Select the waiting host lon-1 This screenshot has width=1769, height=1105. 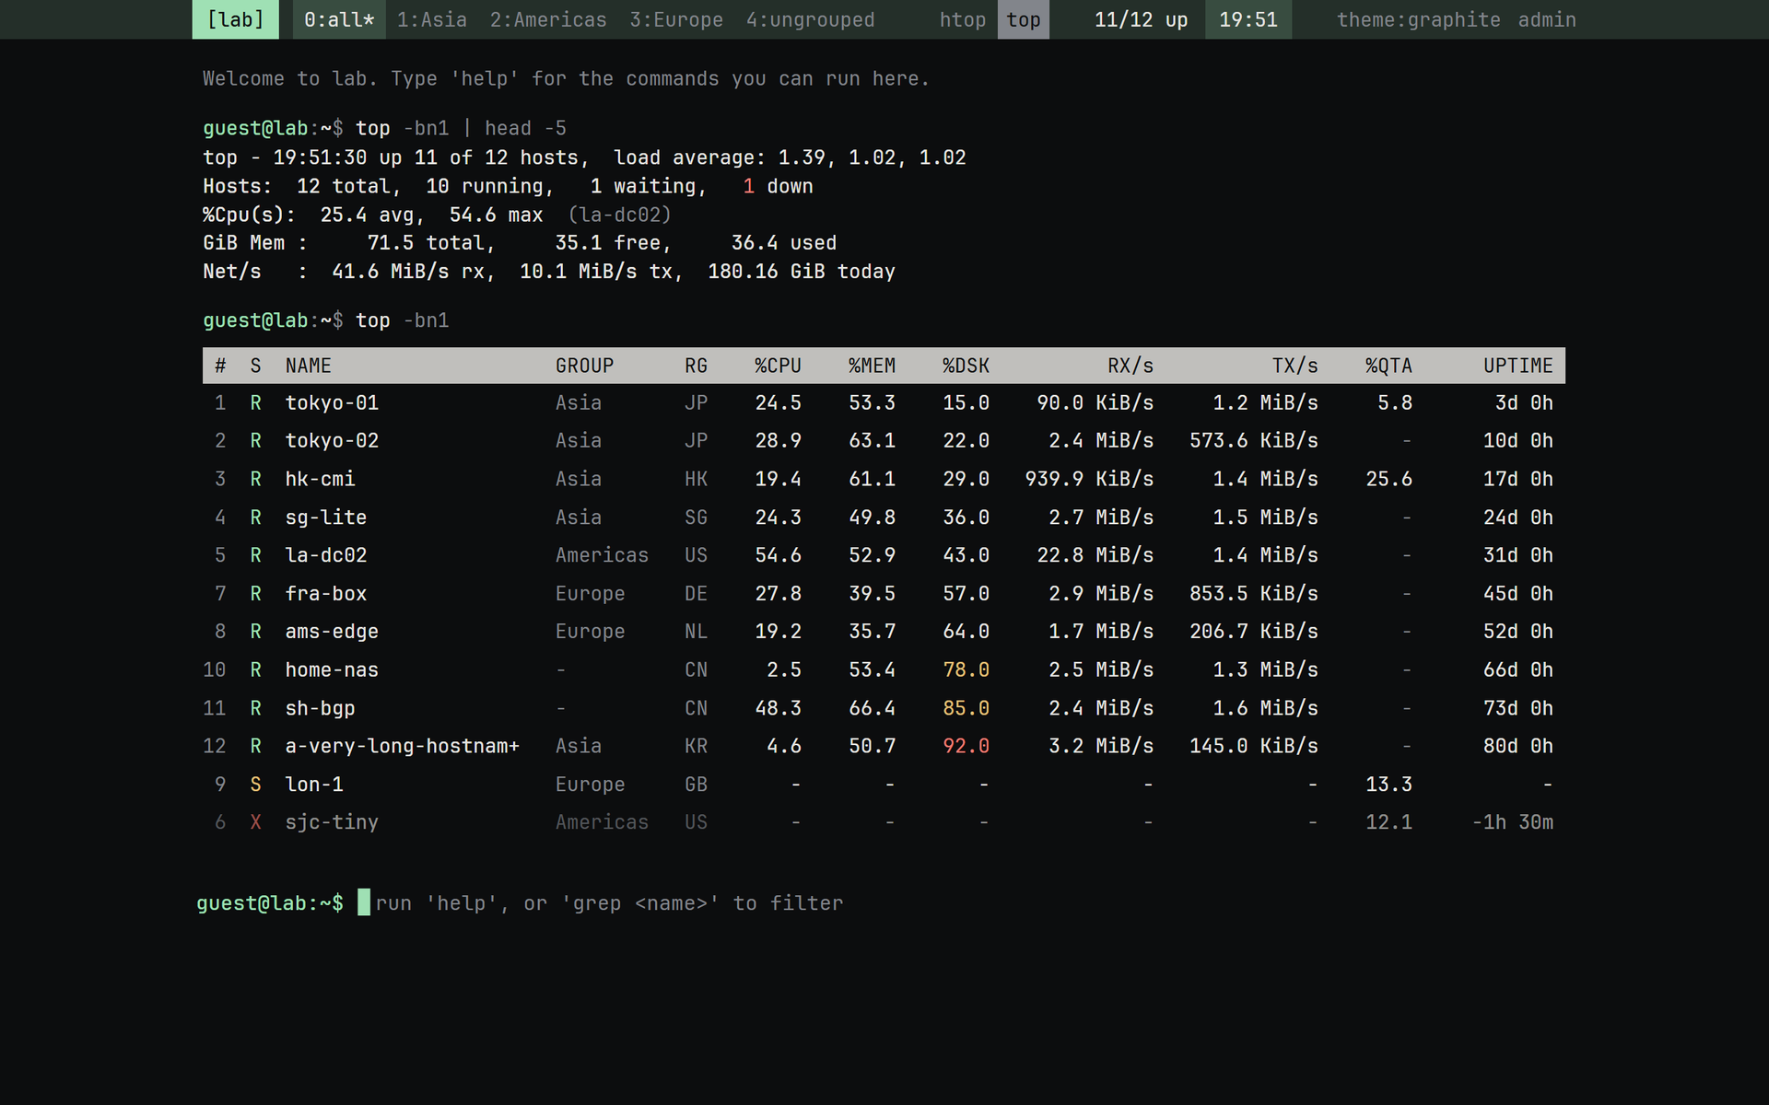coord(314,785)
